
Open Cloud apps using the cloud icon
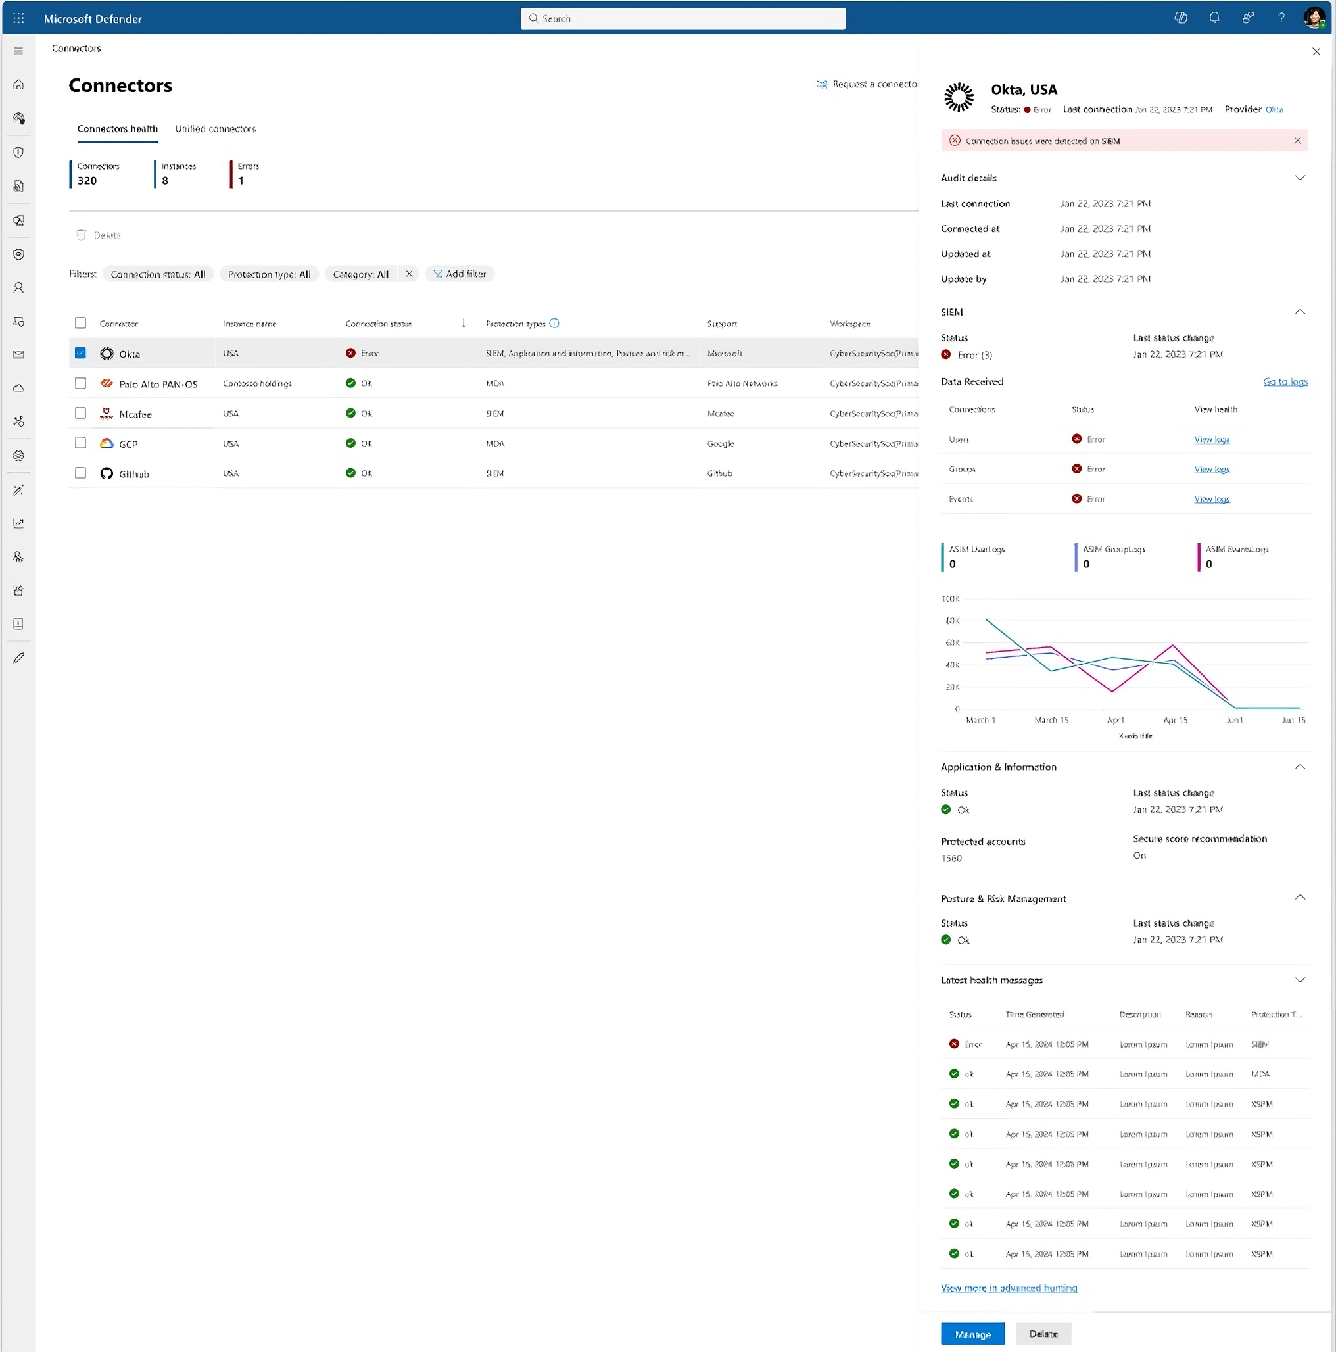pyautogui.click(x=18, y=388)
